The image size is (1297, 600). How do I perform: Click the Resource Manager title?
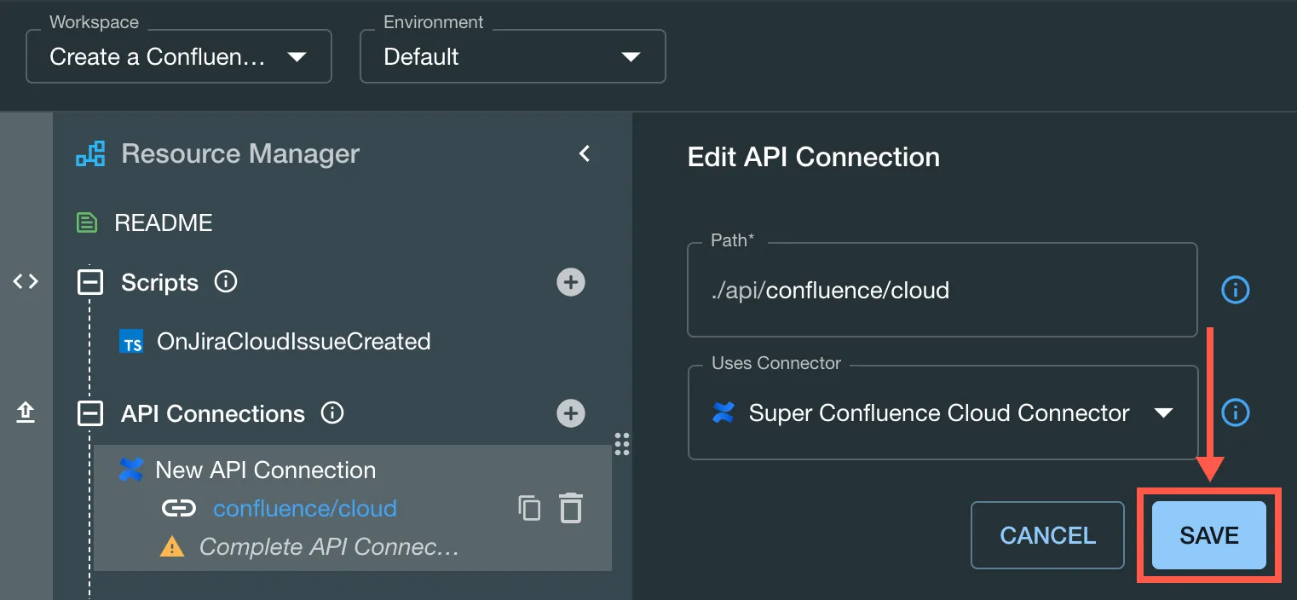coord(240,154)
